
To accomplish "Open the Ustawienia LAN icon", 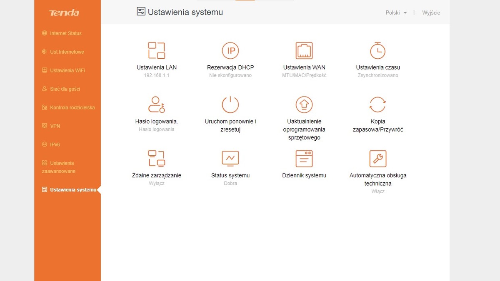I will pos(157,50).
